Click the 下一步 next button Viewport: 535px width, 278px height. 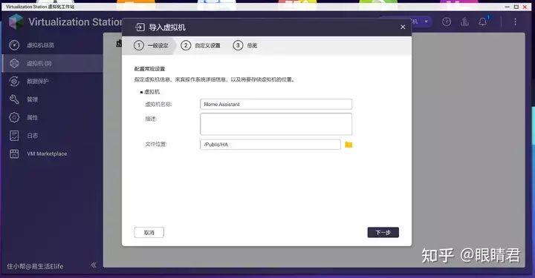[x=383, y=232]
